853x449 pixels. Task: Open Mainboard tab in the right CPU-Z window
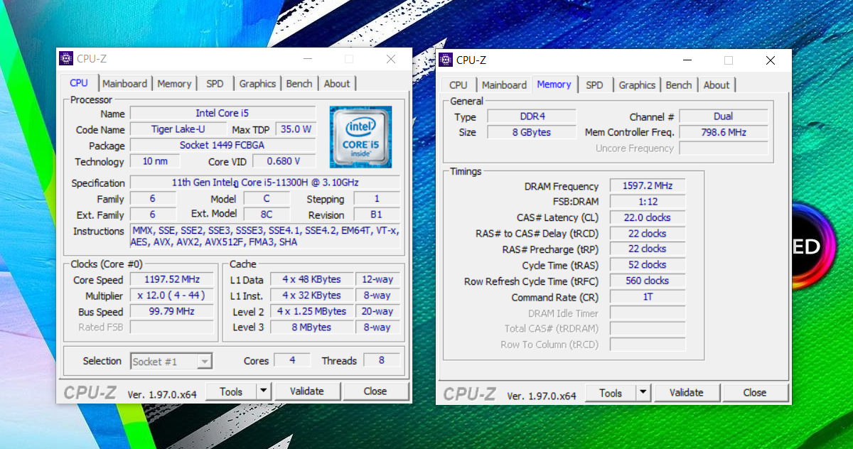click(504, 85)
